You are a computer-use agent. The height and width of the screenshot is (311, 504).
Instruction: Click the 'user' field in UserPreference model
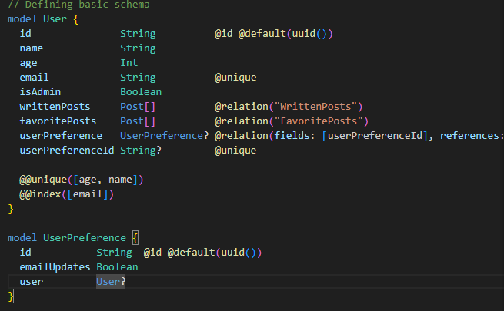pos(32,282)
